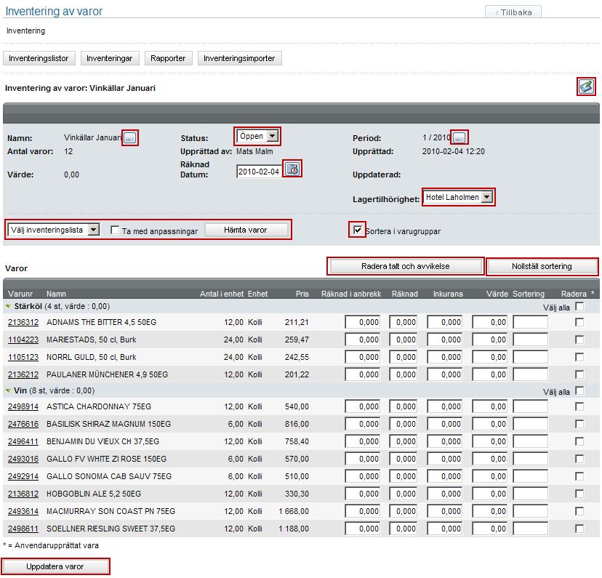Viewport: 602px width, 578px height.
Task: Open the Lagertilhörighet dropdown Hotel Laholmen
Action: 459,197
